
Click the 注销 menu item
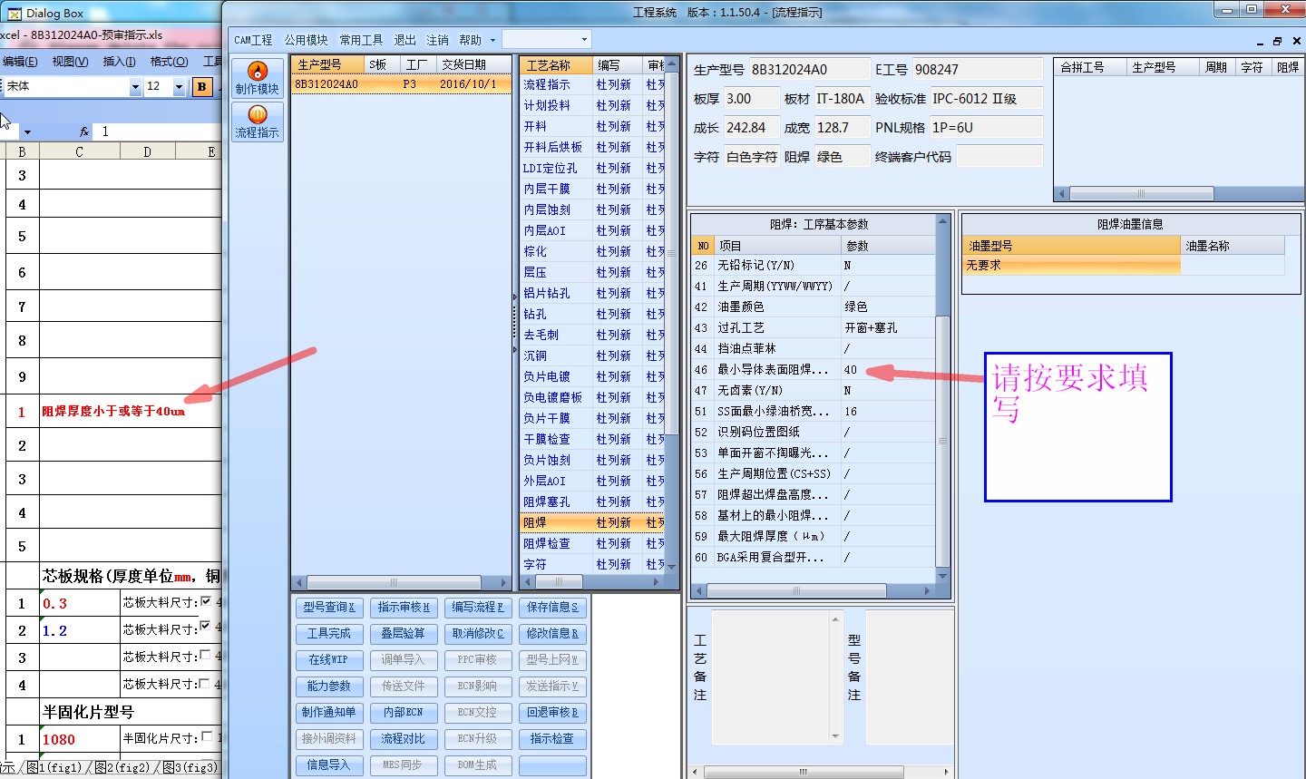tap(437, 40)
